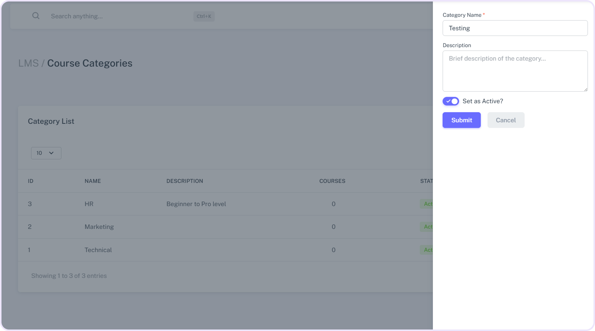Sort by the COURSES column header
Screen dimensions: 595x331
pyautogui.click(x=332, y=181)
